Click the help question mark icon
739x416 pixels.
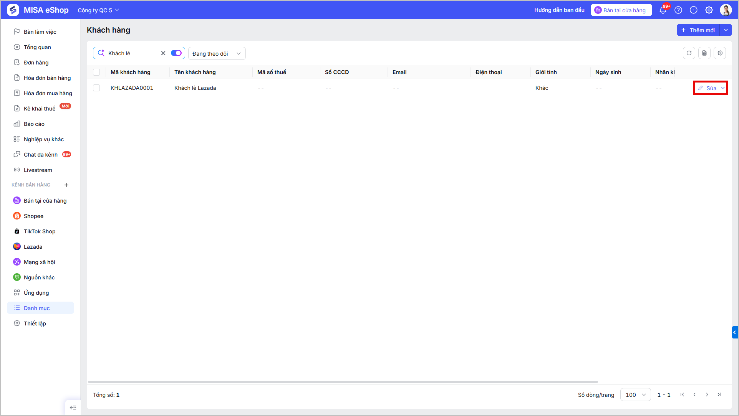click(678, 10)
